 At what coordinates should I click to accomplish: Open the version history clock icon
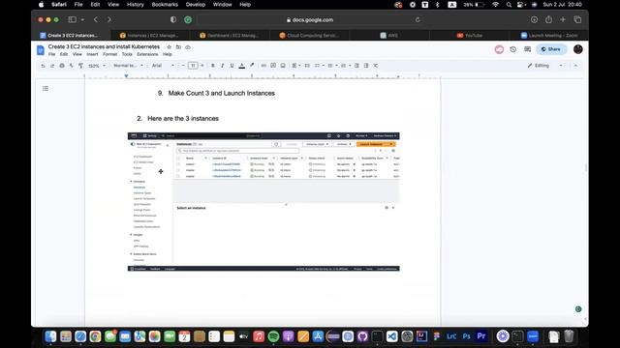click(512, 49)
